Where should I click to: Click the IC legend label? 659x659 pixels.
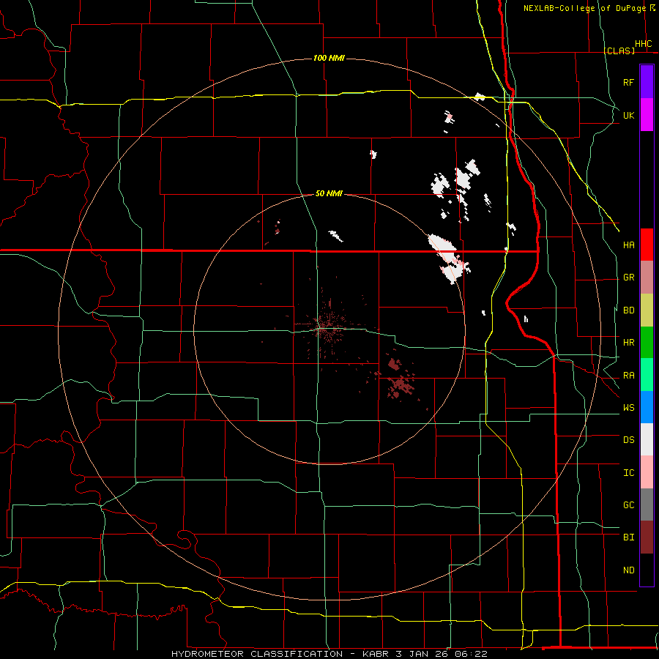pos(628,473)
